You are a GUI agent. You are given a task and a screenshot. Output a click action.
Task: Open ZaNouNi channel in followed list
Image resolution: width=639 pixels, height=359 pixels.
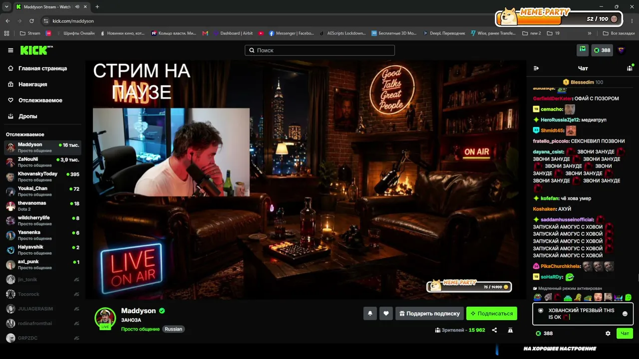coord(42,162)
